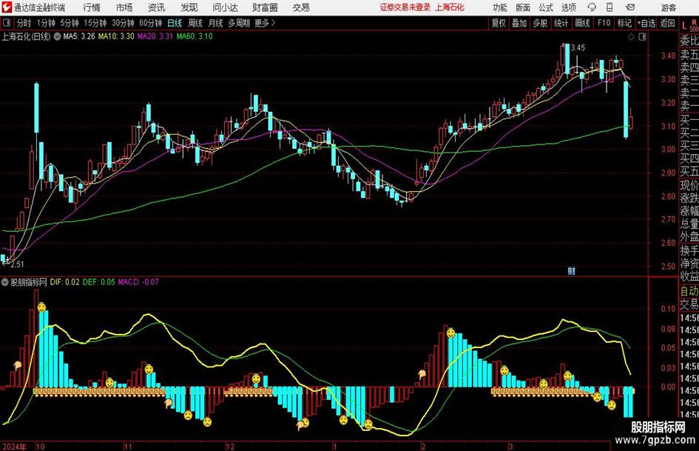Click the MACD: -0.07 value

point(138,282)
